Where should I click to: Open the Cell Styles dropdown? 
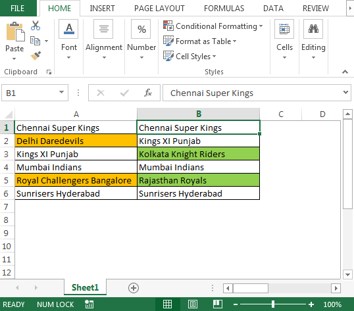(190, 56)
